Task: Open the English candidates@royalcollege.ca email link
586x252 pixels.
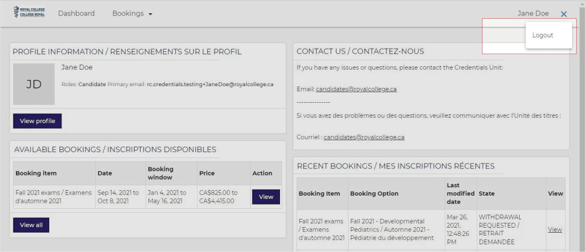Action: (x=356, y=89)
